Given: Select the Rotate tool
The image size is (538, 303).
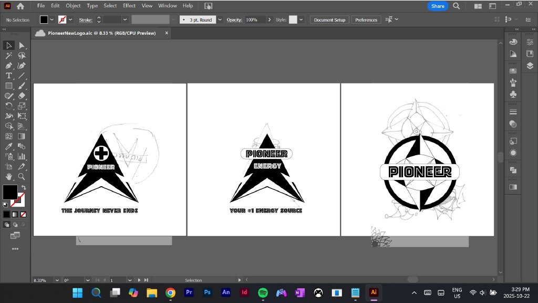Looking at the screenshot, I should point(9,106).
